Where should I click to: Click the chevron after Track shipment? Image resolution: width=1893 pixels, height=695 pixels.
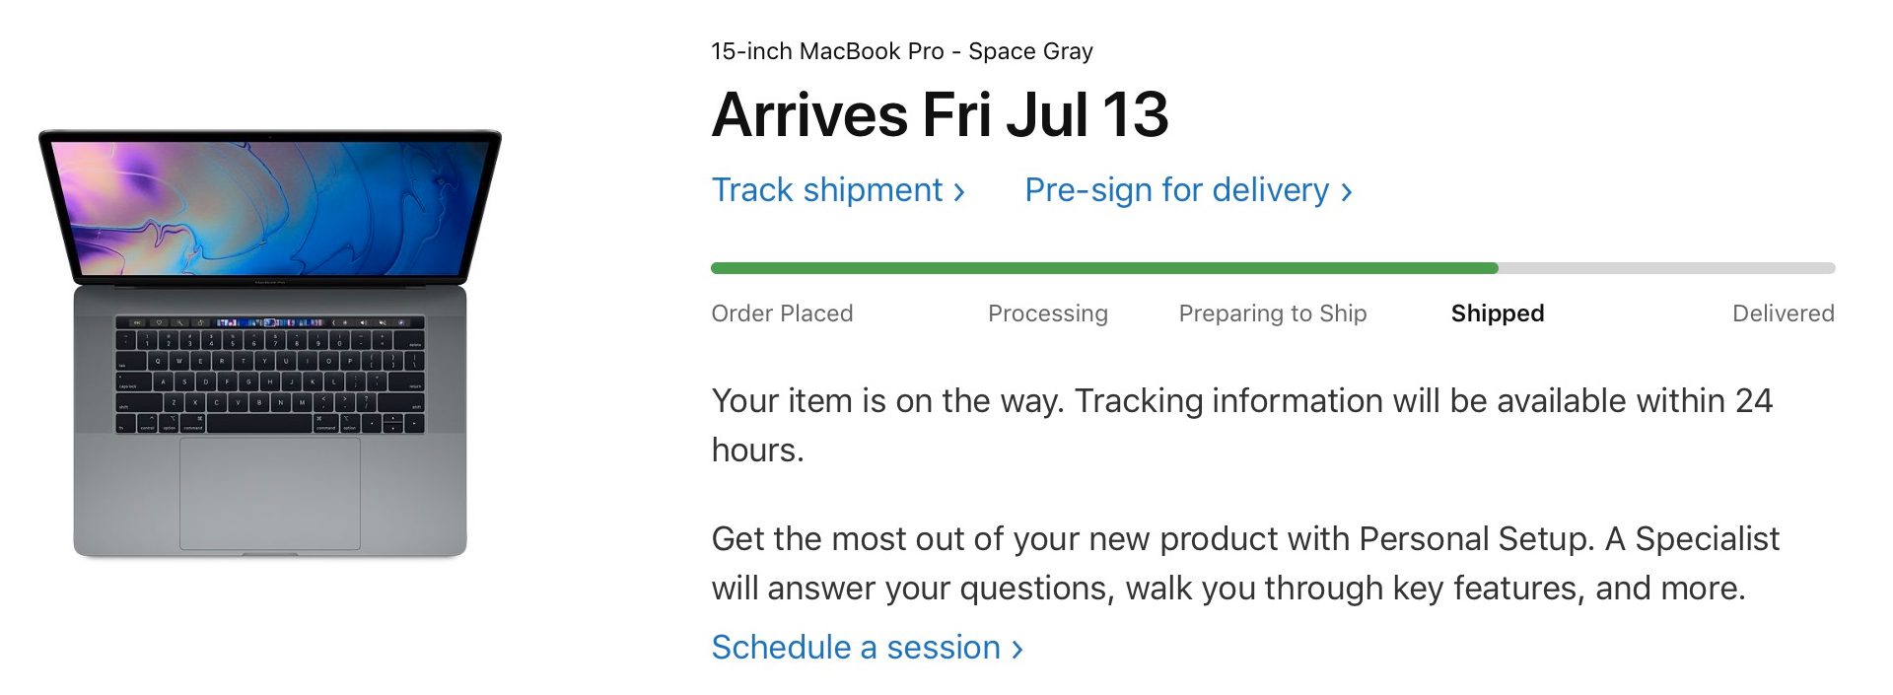[x=959, y=192]
